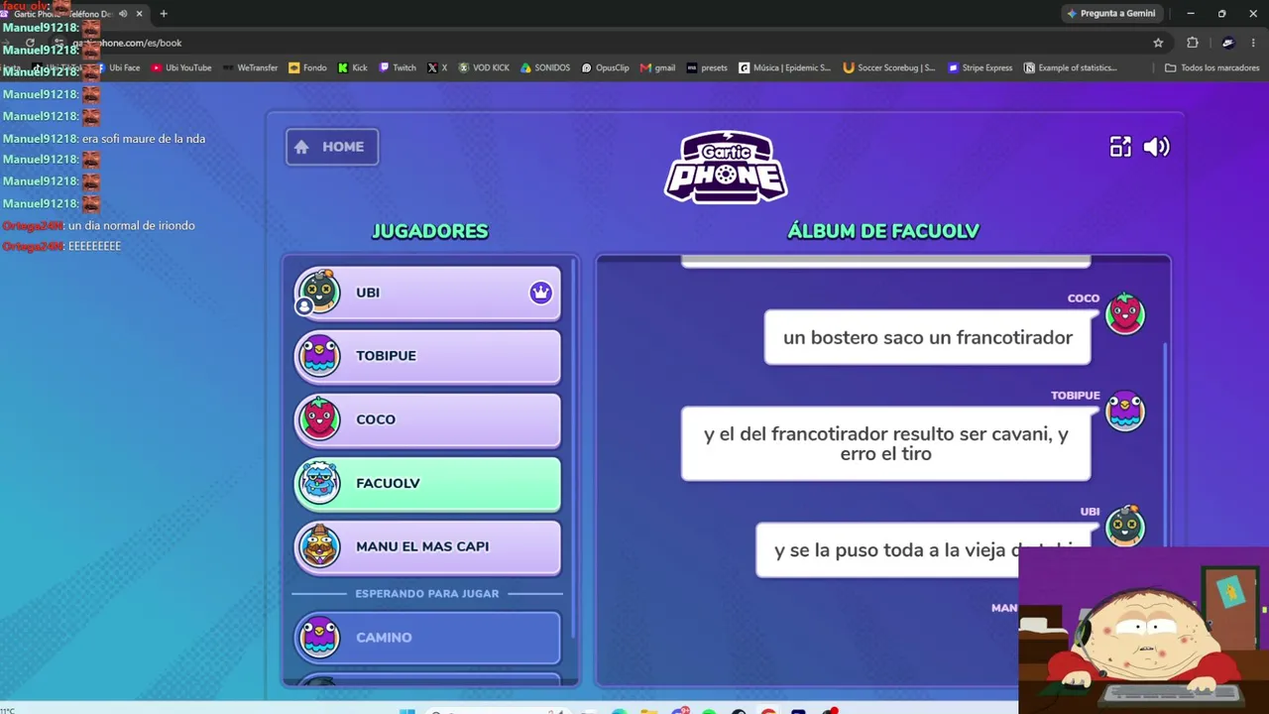Screen dimensions: 1269x714
Task: Open the 'Ubi YouTube' bookmark
Action: [181, 67]
